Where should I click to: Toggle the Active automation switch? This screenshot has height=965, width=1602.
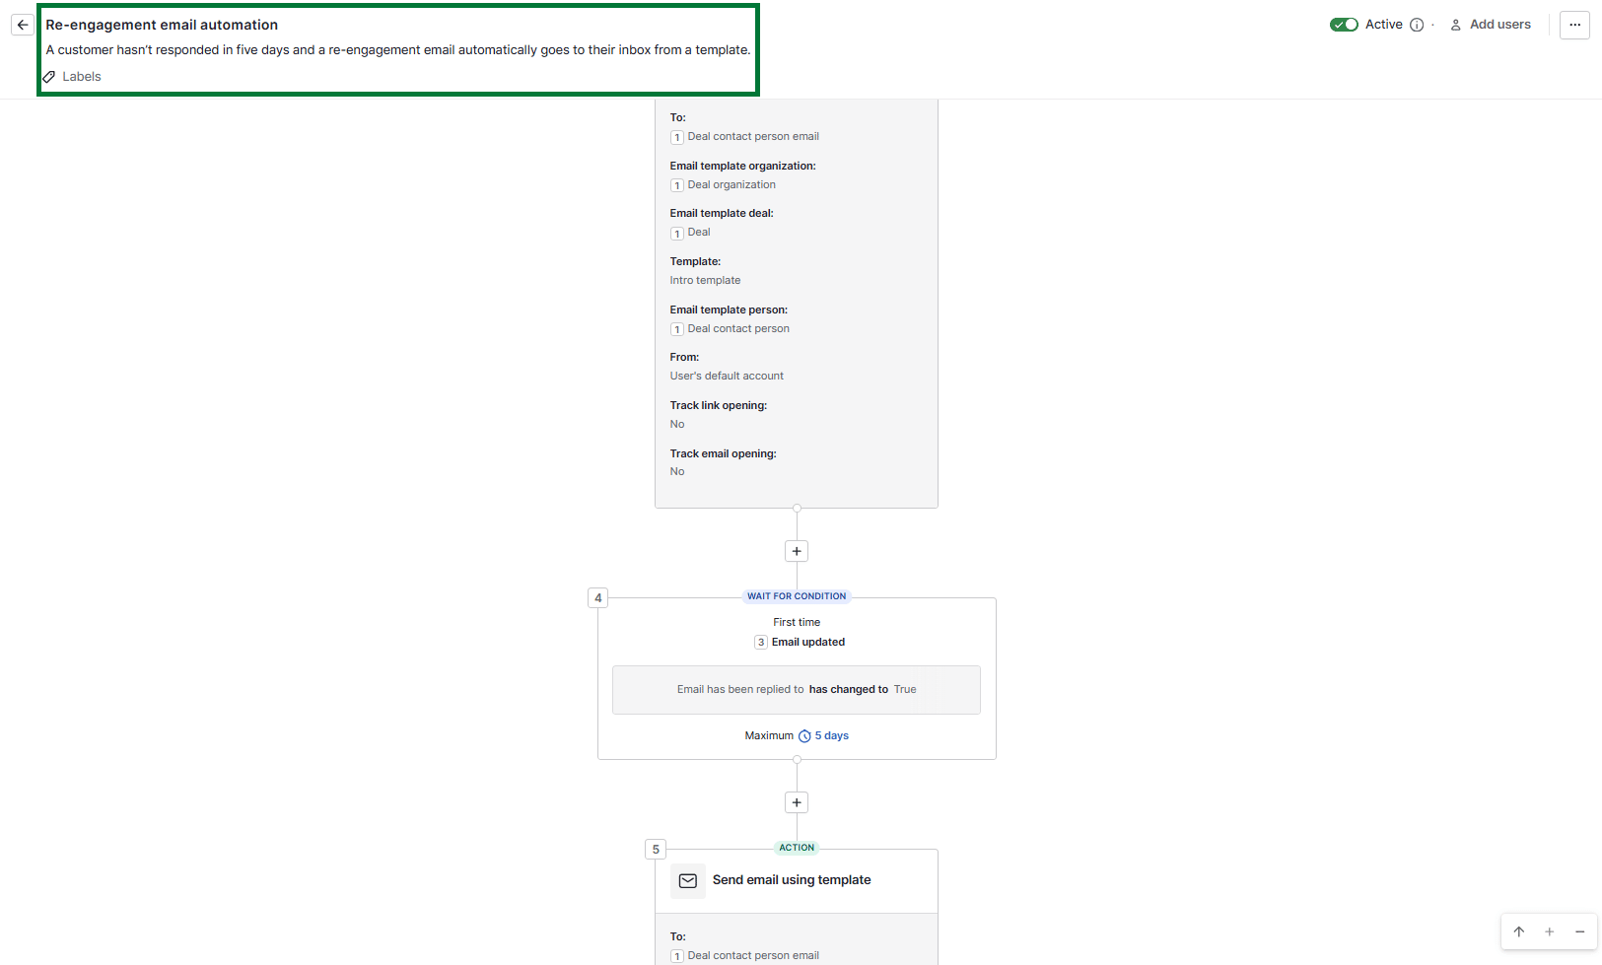pos(1344,25)
